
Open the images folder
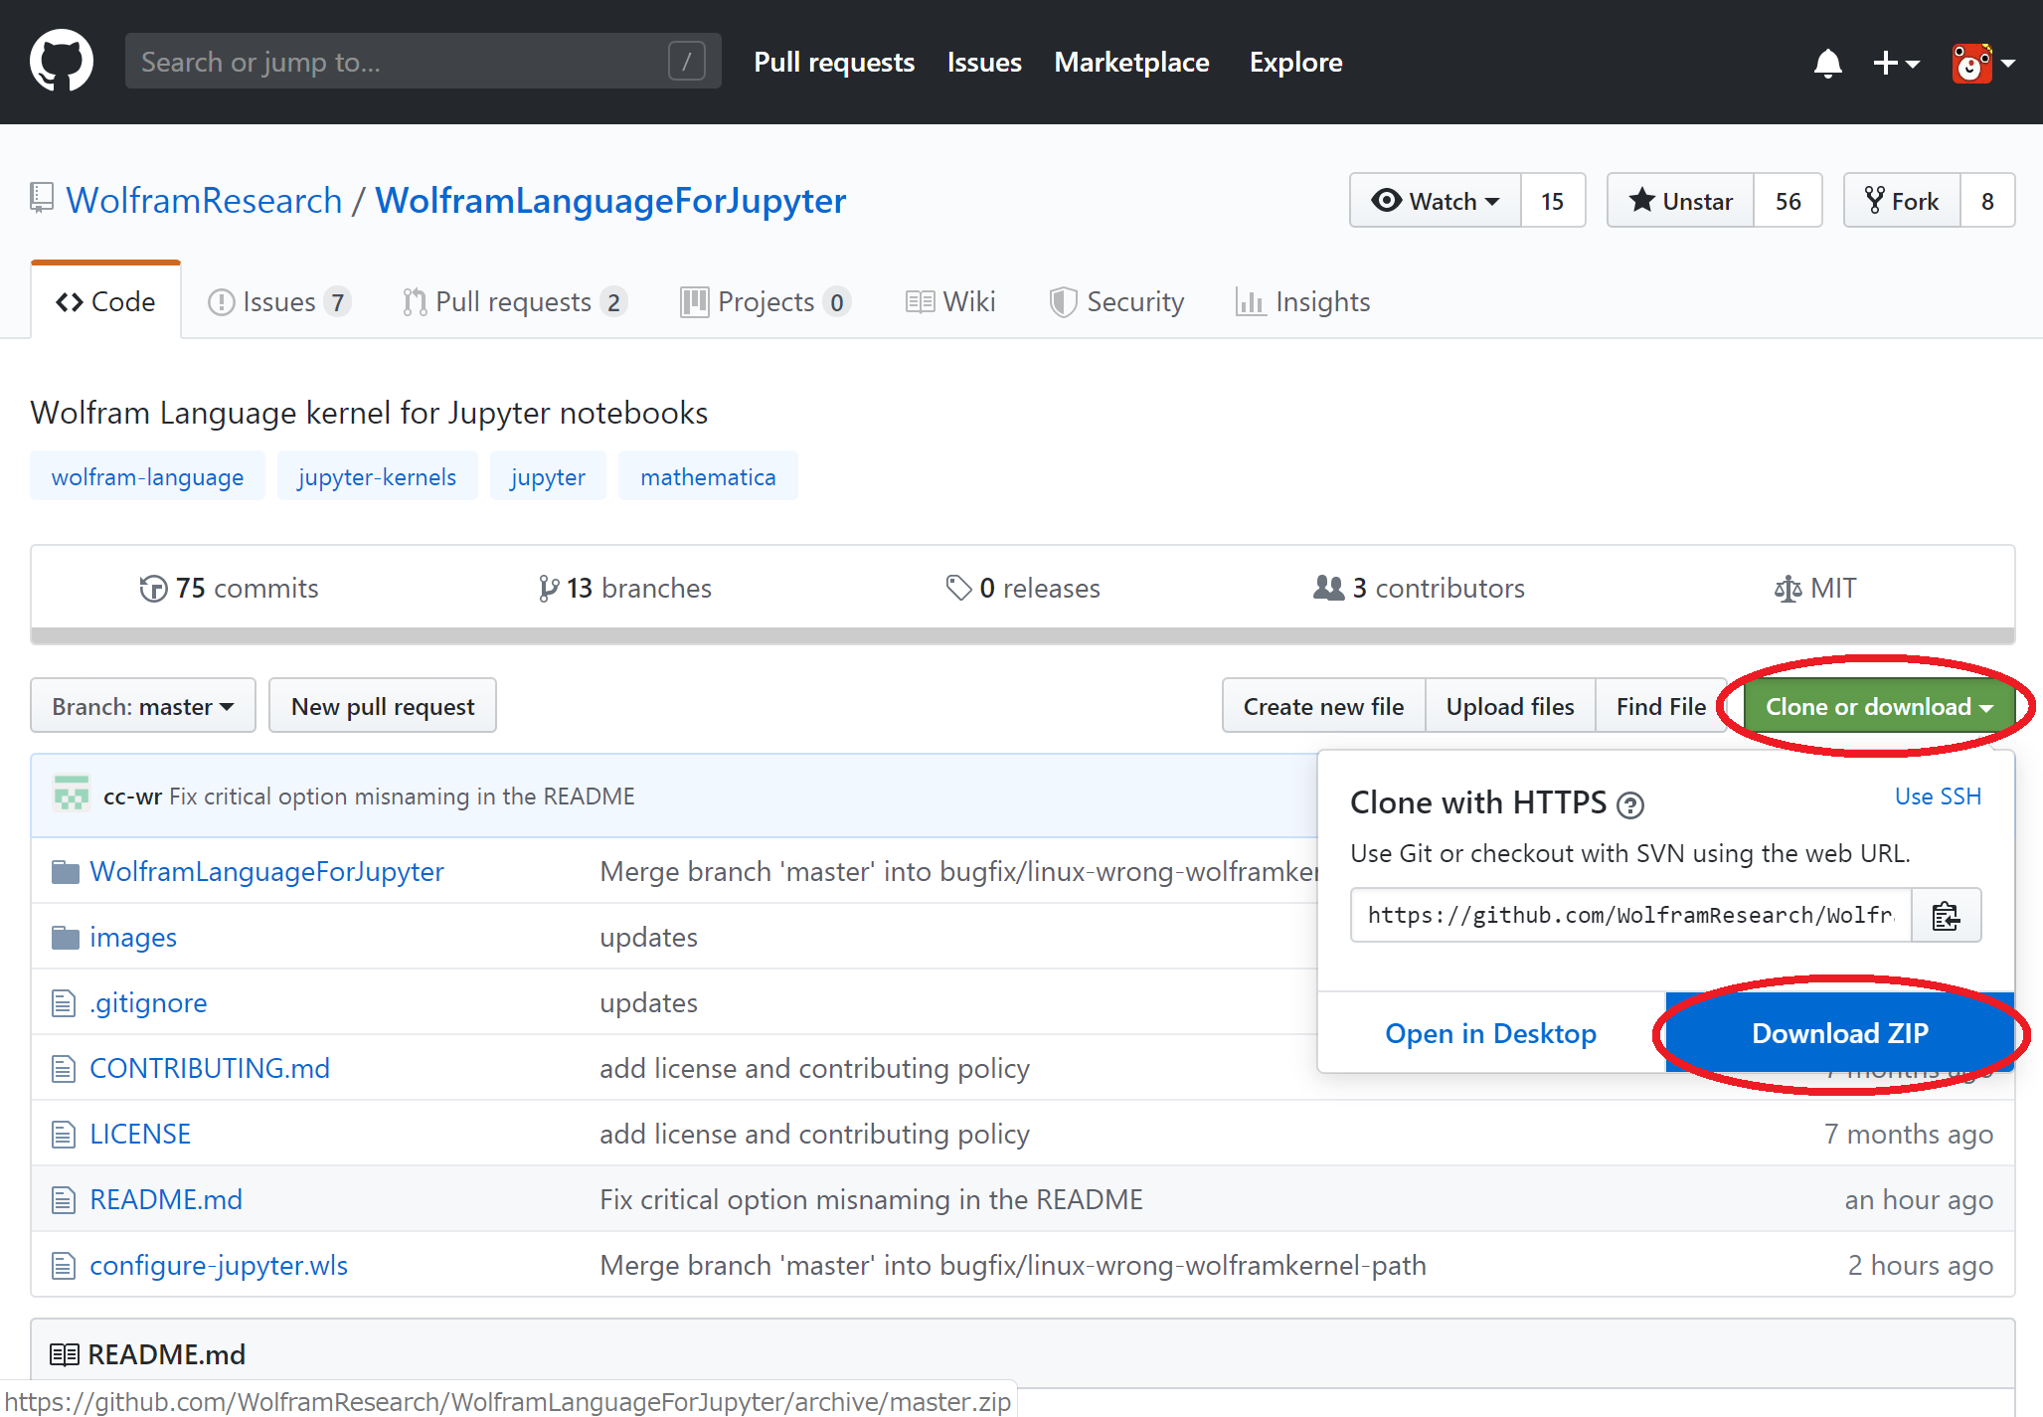click(133, 937)
